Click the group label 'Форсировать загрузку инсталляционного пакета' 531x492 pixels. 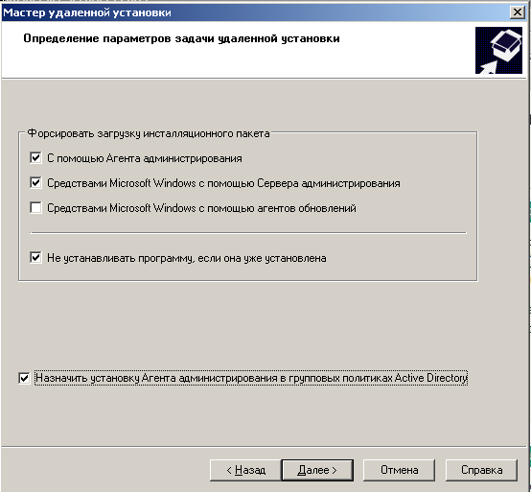pos(149,133)
